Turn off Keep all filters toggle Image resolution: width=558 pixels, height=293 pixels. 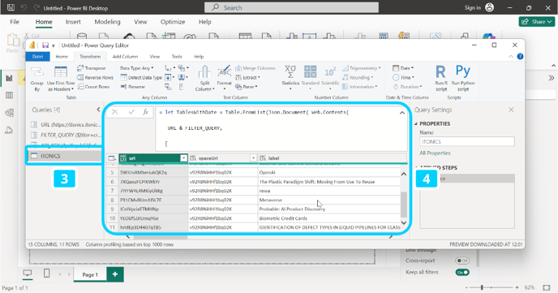coord(462,273)
